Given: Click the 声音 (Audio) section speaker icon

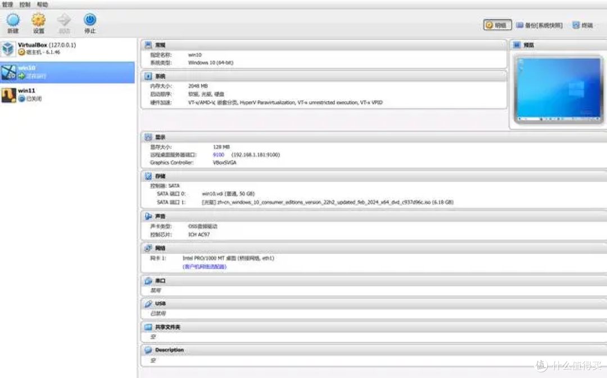Looking at the screenshot, I should tap(148, 216).
